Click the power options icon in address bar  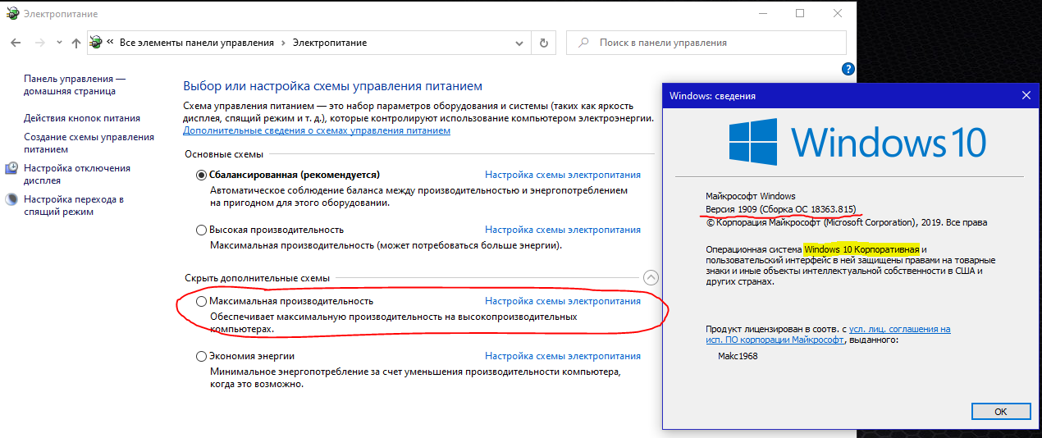click(x=96, y=42)
